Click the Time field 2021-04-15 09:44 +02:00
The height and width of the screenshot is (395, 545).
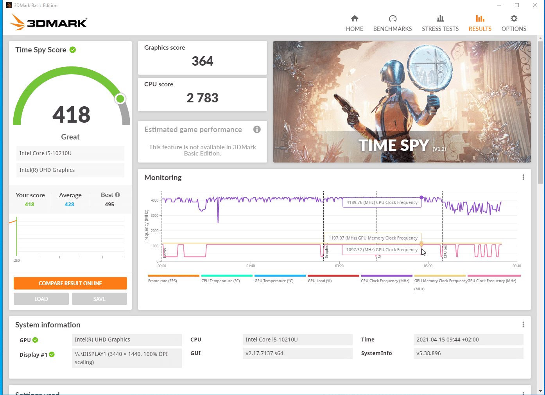[x=468, y=340]
